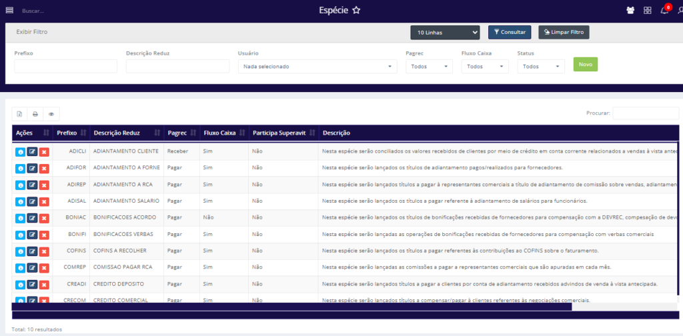
Task: Open the hamburger menu in top bar
Action: [x=9, y=10]
